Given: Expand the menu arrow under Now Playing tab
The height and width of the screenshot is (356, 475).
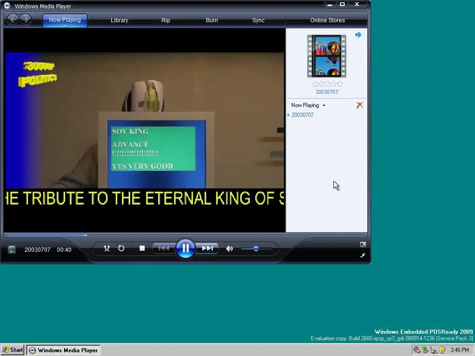Looking at the screenshot, I should pyautogui.click(x=64, y=26).
